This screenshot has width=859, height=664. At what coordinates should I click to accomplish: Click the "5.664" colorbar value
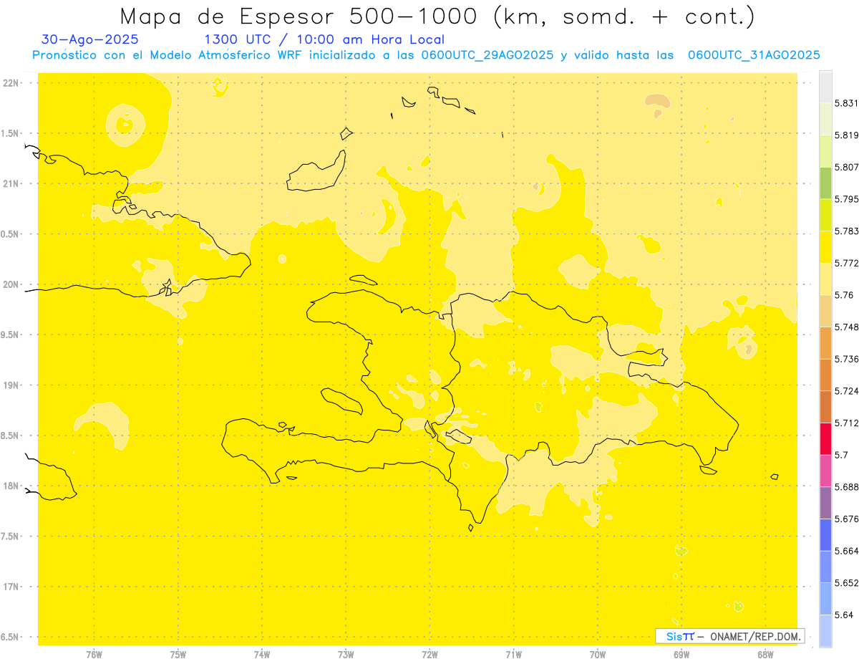coord(846,551)
